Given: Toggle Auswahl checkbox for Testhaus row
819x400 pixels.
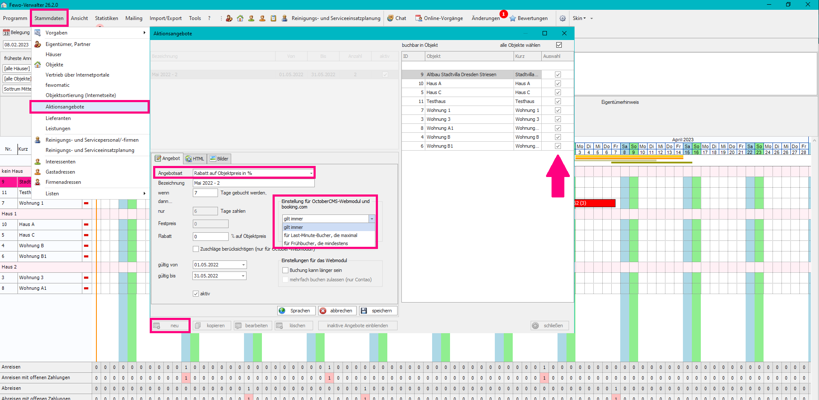Looking at the screenshot, I should (x=558, y=101).
